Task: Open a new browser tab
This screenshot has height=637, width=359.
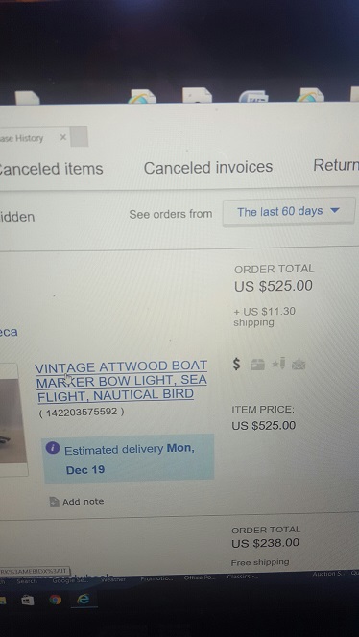Action: tap(80, 136)
